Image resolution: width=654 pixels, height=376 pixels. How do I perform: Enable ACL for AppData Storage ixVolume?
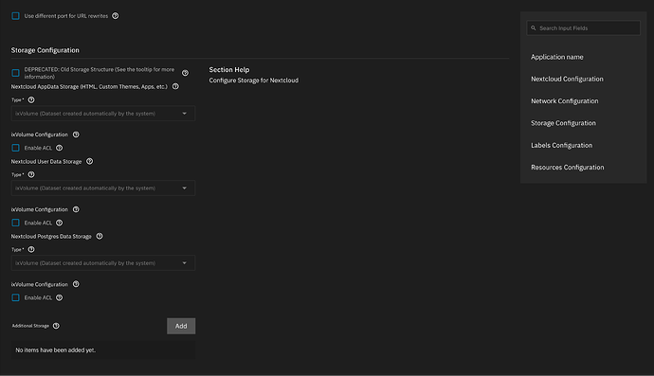pos(15,148)
